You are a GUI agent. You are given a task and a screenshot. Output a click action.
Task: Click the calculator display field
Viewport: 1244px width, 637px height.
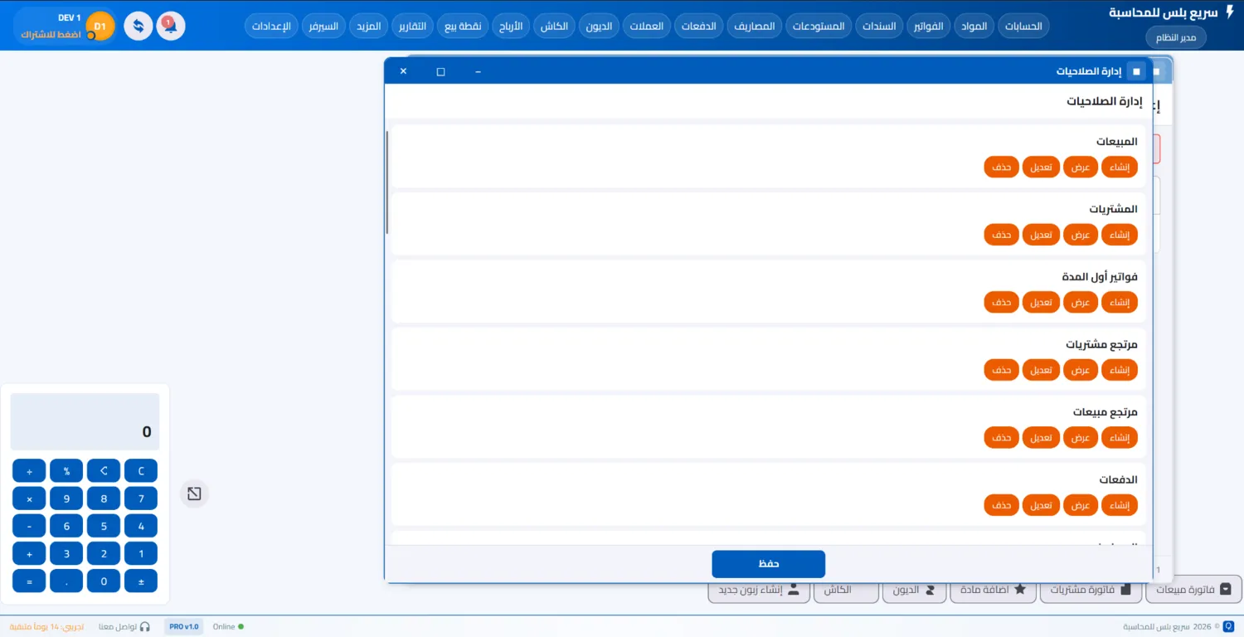coord(85,422)
